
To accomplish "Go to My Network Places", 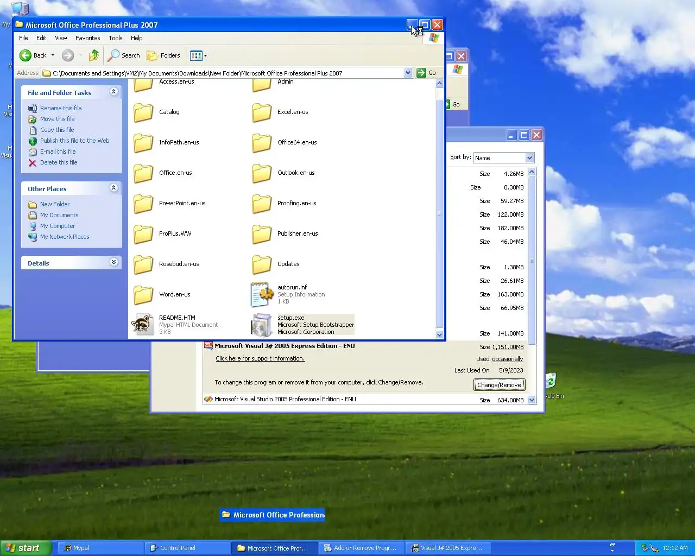I will tap(65, 237).
